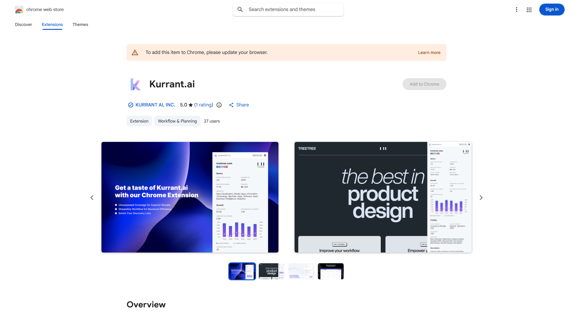
Task: Click the warning triangle in the update banner
Action: coord(135,52)
